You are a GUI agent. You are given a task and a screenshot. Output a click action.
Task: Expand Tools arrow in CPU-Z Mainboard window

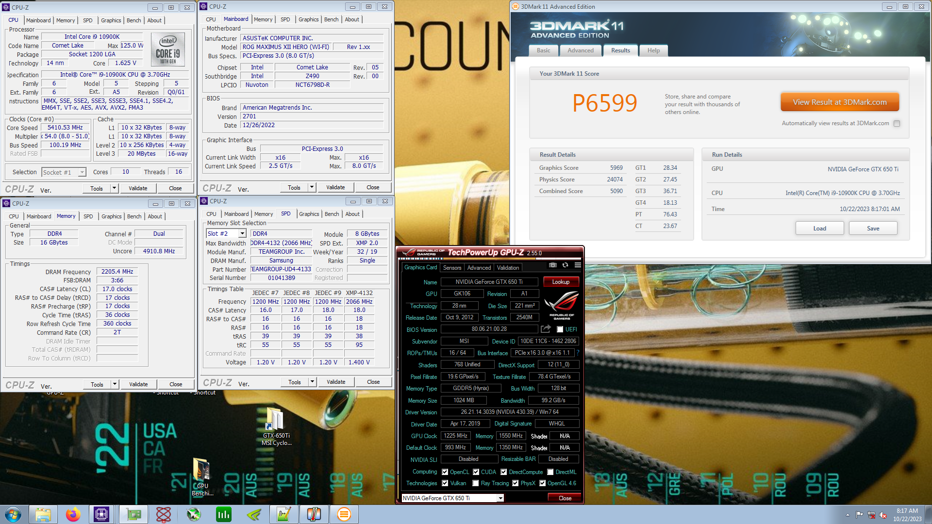point(312,187)
